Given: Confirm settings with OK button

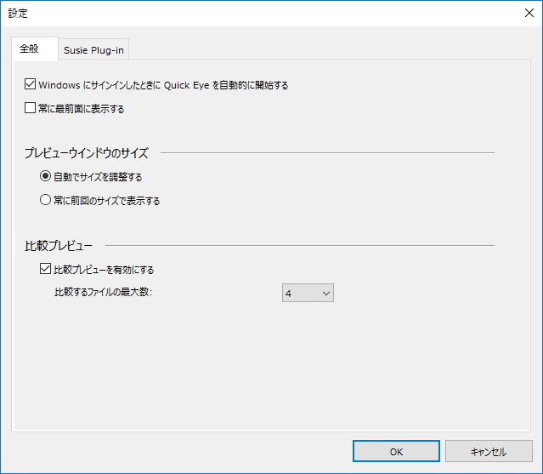Looking at the screenshot, I should [x=396, y=451].
